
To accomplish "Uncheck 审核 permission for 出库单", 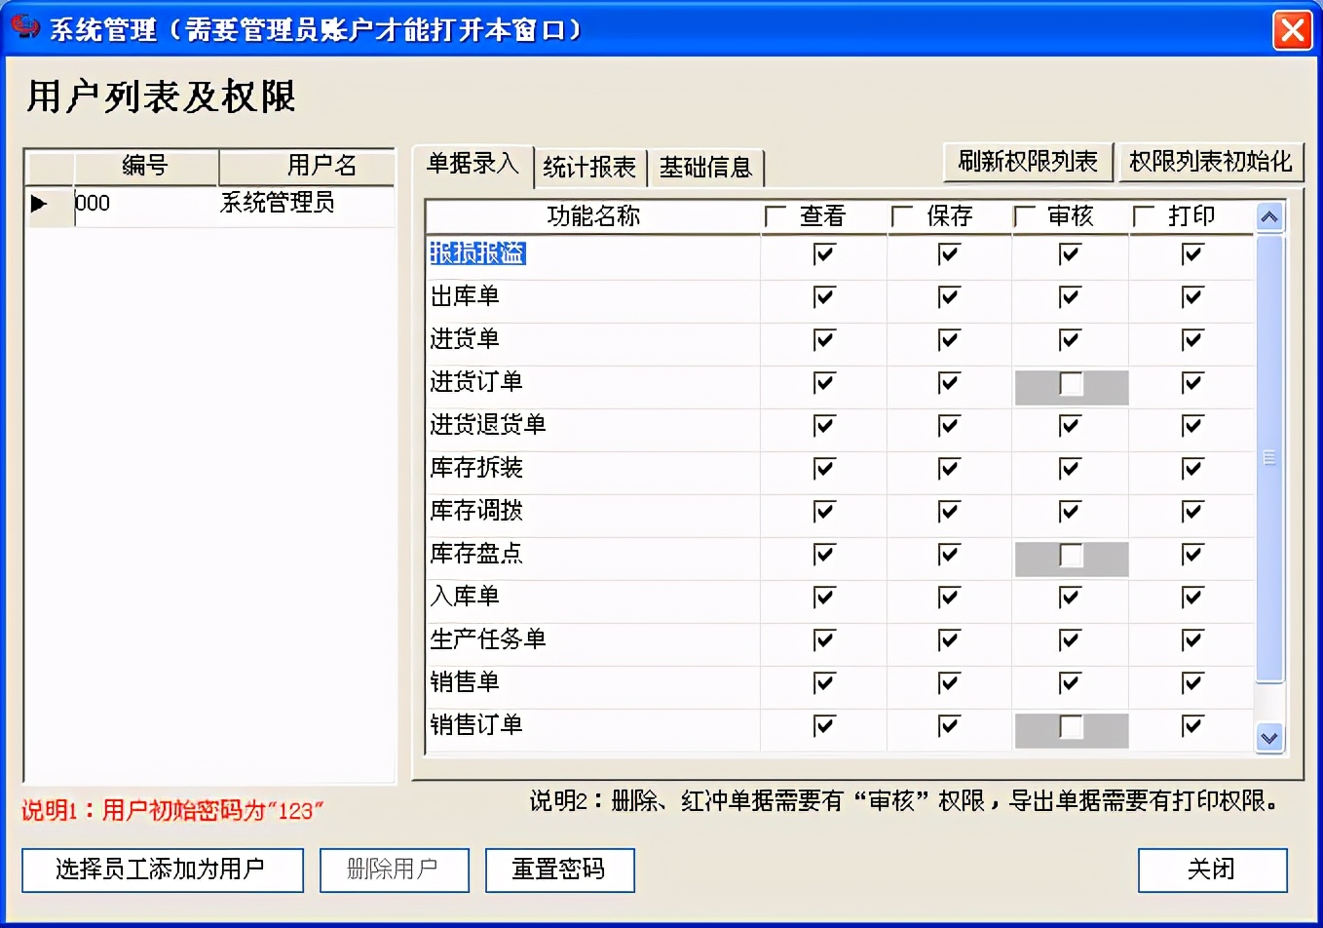I will (1069, 297).
